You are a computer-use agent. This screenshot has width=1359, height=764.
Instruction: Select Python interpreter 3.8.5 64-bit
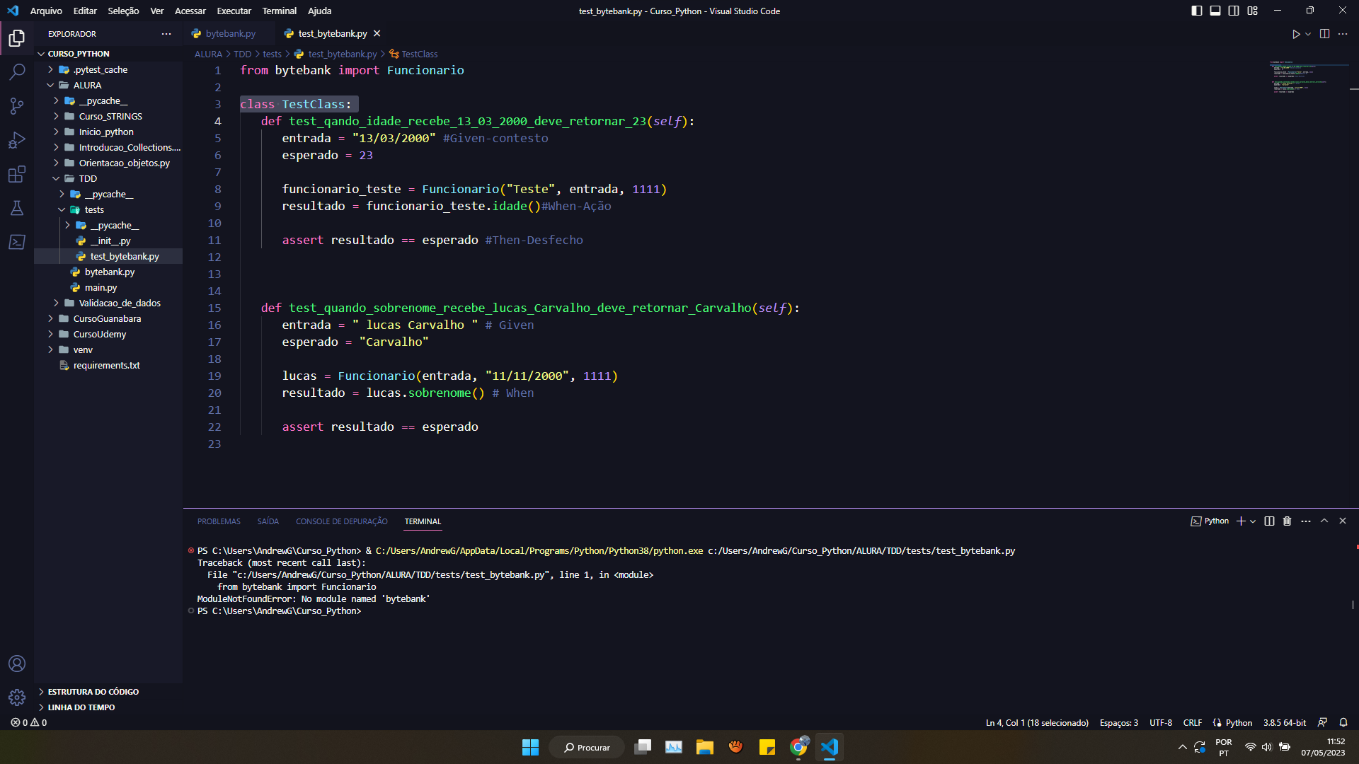click(x=1284, y=723)
